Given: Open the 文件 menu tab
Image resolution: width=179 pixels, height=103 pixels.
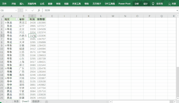Looking at the screenshot, I should [4, 4].
